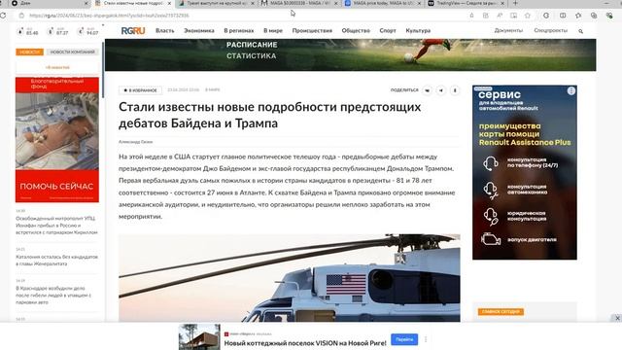
Task: Click the Перейти button in bottom ad
Action: [404, 339]
